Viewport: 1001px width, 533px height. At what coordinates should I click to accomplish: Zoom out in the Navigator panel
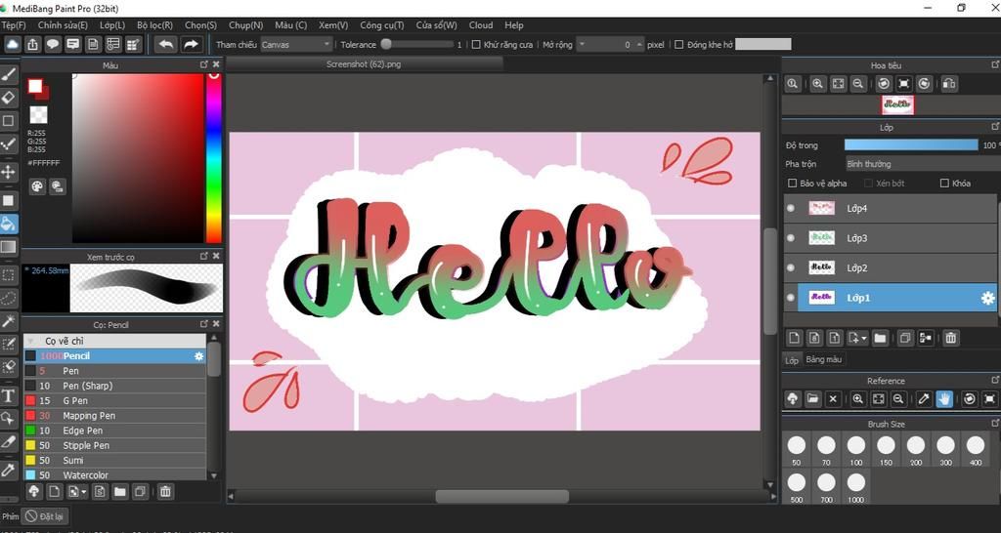pos(858,84)
